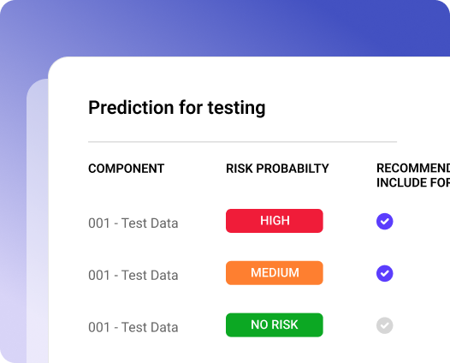
Task: Click the gray divider line under the heading
Action: (242, 142)
